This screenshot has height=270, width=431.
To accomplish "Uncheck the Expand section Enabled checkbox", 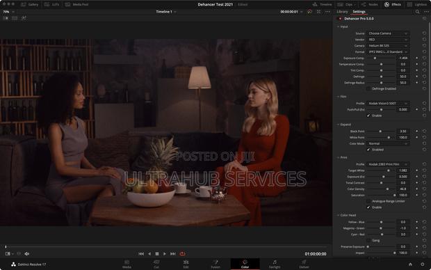I will click(368, 150).
